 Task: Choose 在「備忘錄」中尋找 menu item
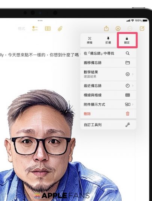coord(108,53)
